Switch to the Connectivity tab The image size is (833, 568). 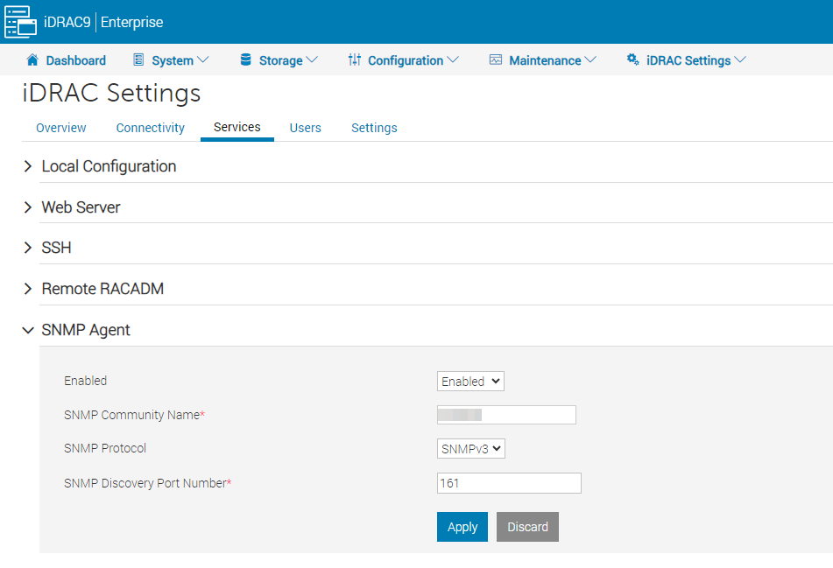coord(151,128)
